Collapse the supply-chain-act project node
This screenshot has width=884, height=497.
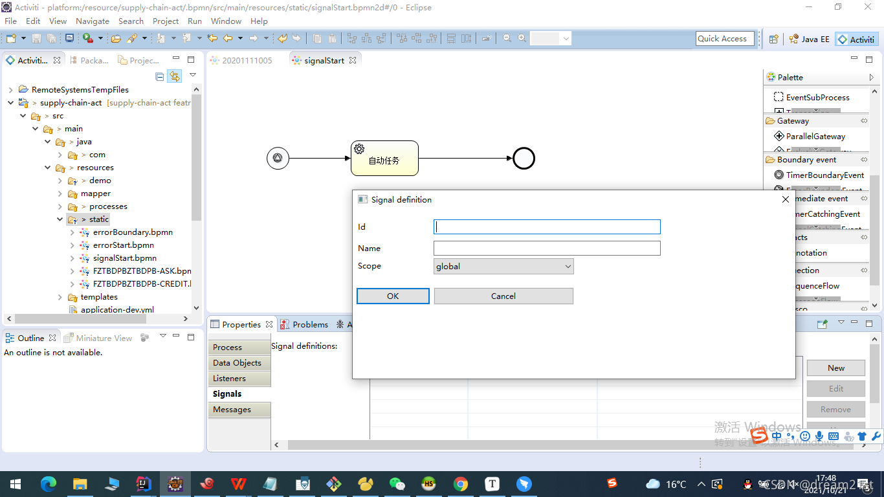[x=11, y=103]
